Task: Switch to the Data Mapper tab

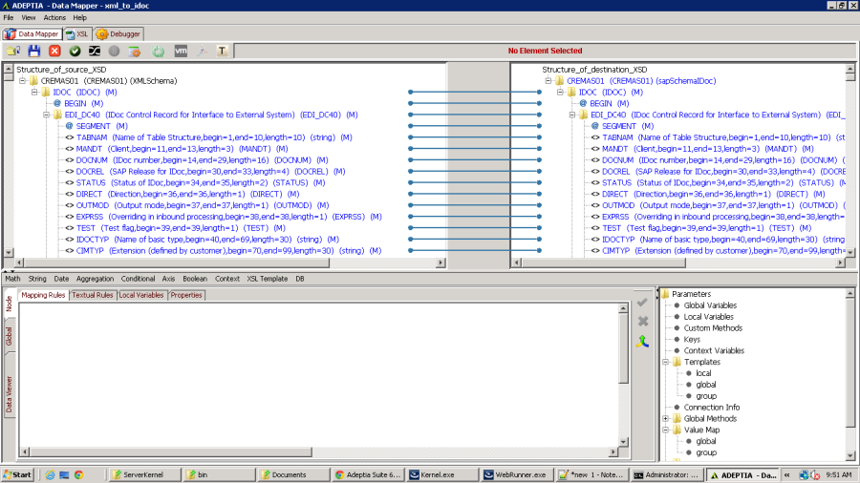Action: point(32,34)
